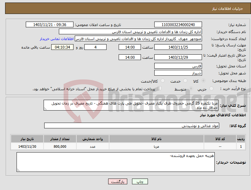Click the unit cell عدد
The image size is (251, 190).
tap(93, 146)
